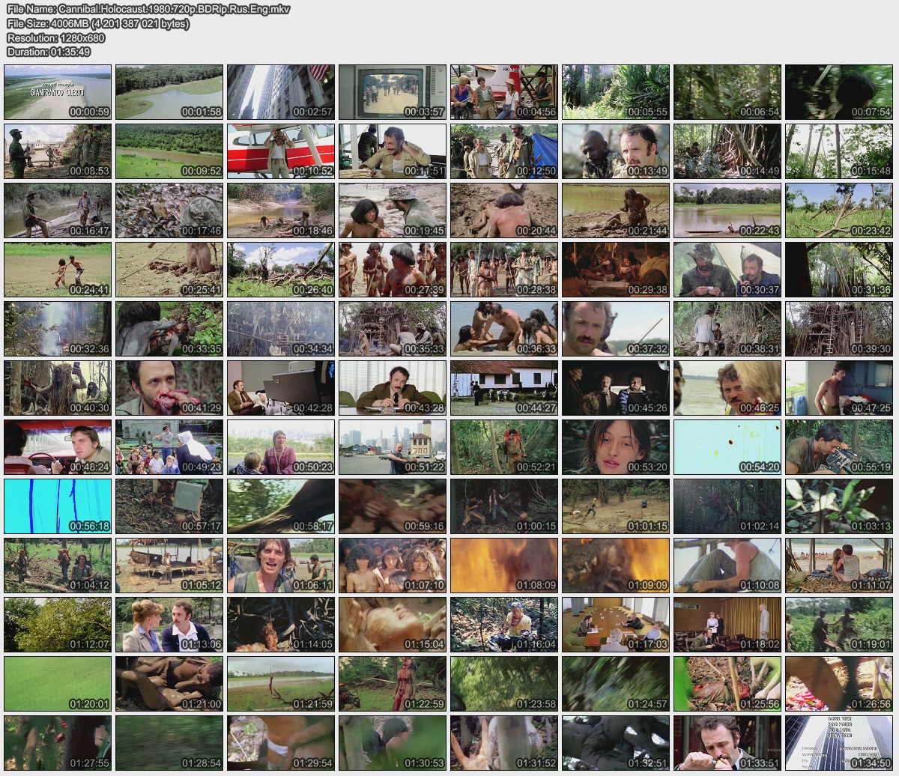Viewport: 899px width, 776px height.
Task: Select the thumbnail stamped 00:11:51
Action: click(x=393, y=151)
